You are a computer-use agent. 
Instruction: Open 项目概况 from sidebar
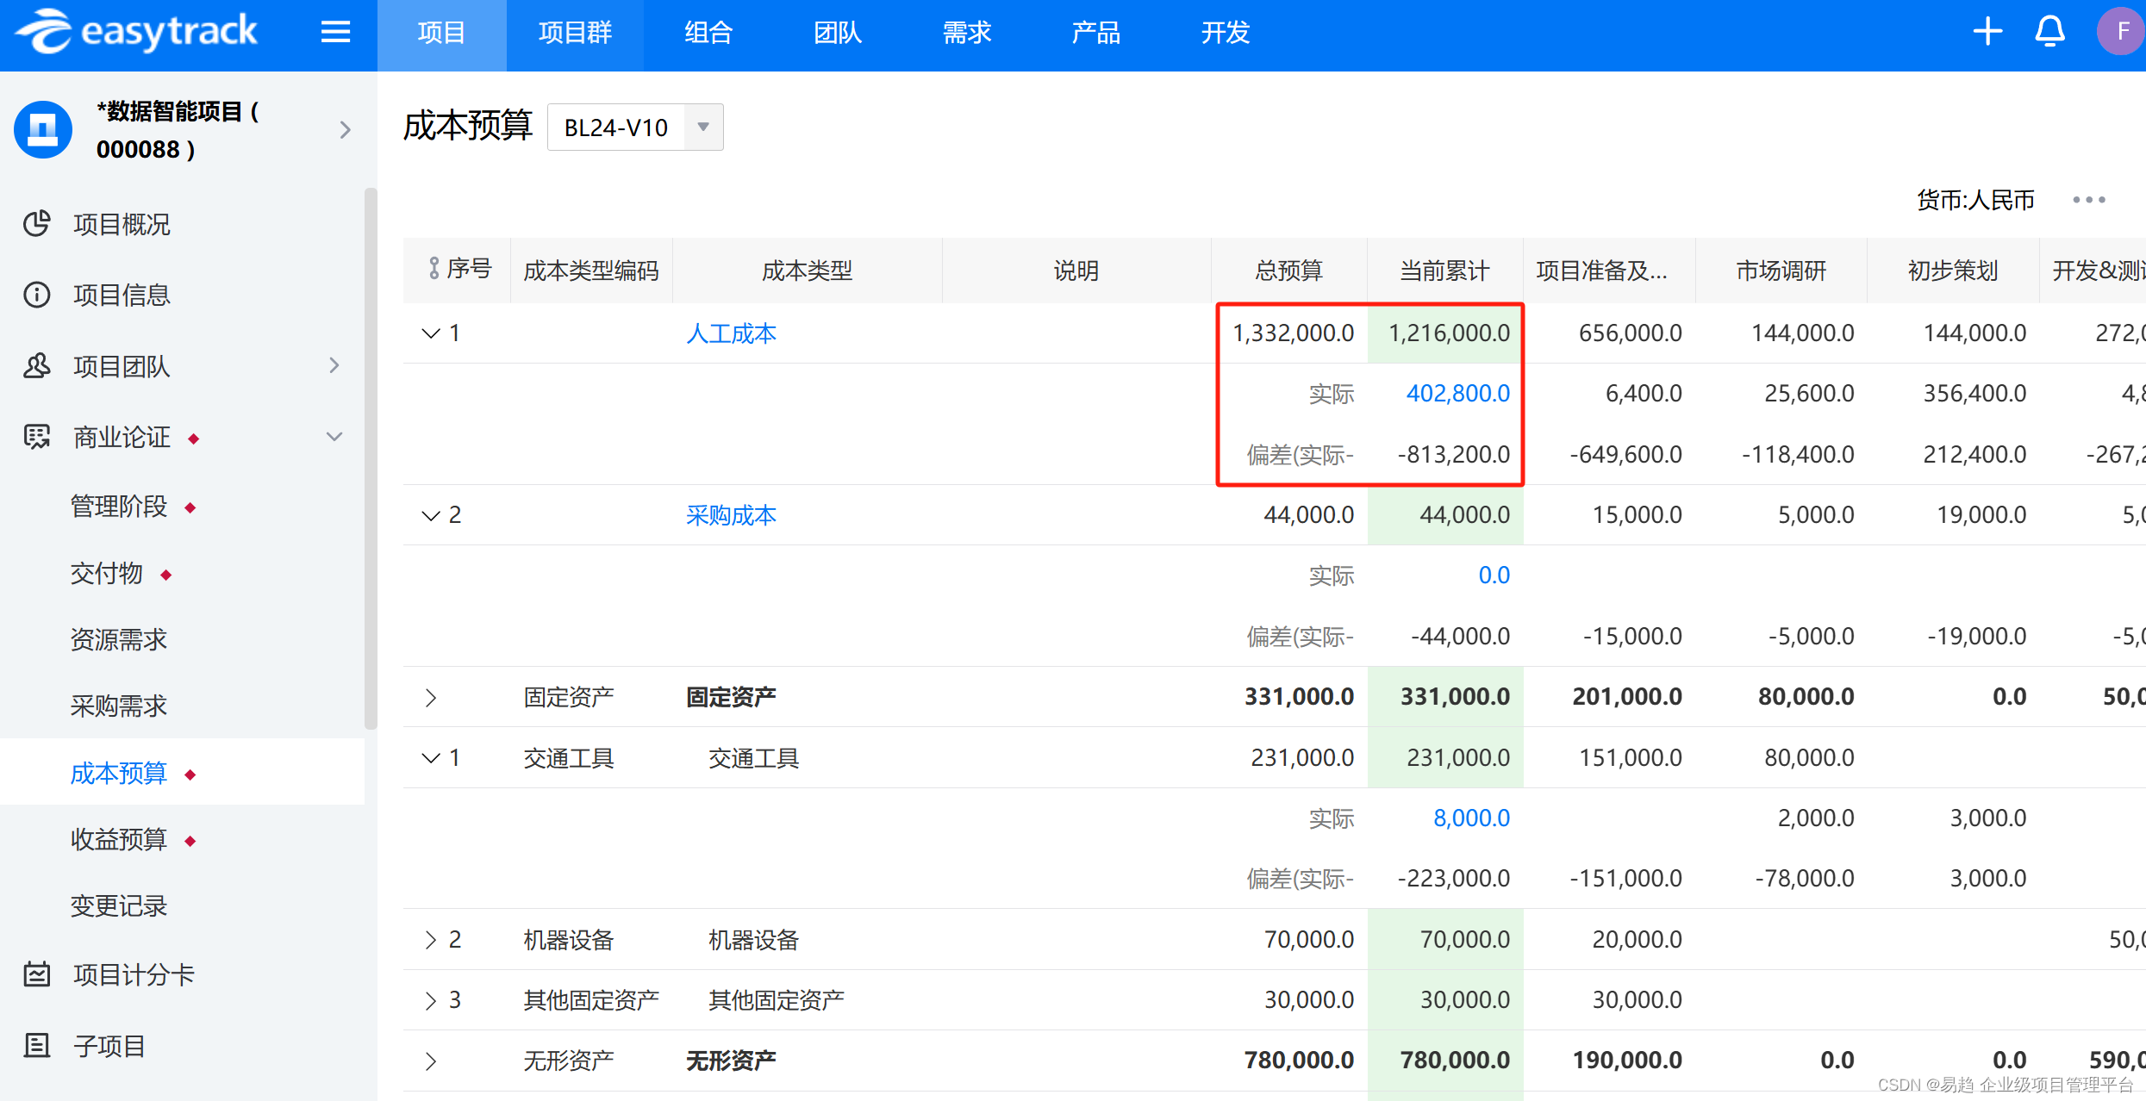coord(122,225)
